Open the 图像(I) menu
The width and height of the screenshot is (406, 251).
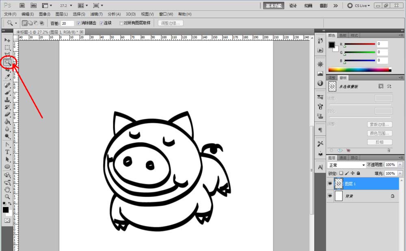[45, 14]
